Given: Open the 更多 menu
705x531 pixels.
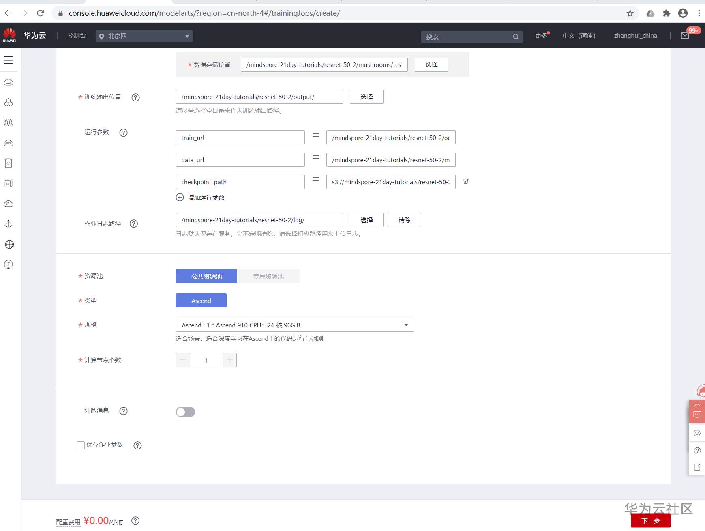Looking at the screenshot, I should click(x=541, y=36).
